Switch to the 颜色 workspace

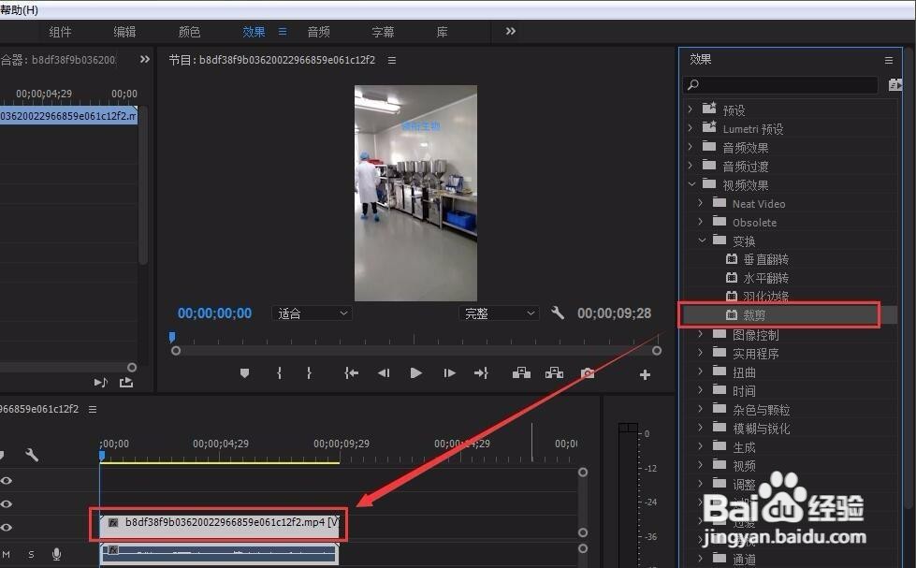(189, 32)
